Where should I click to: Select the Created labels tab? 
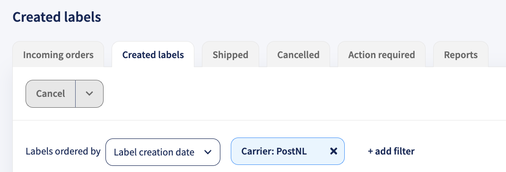(153, 54)
